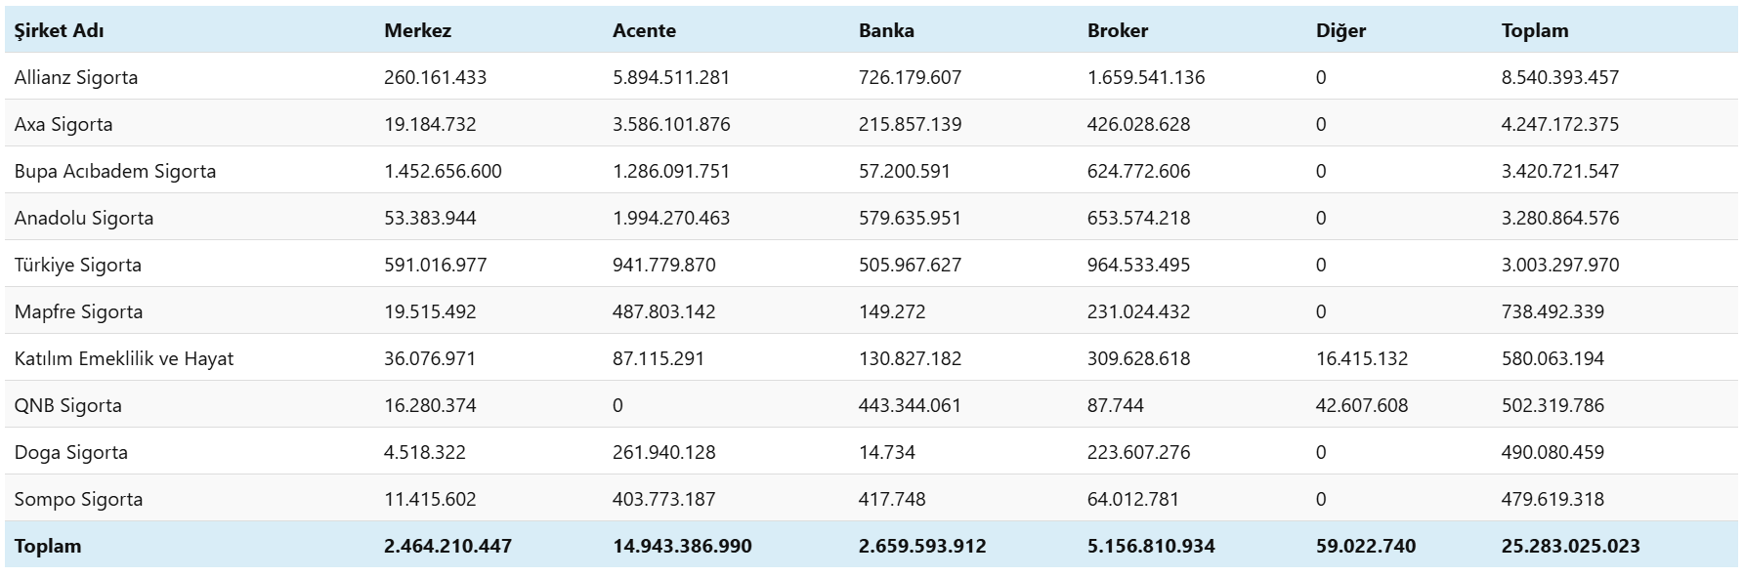This screenshot has width=1744, height=577.
Task: Click the Banka column header
Action: click(x=886, y=30)
